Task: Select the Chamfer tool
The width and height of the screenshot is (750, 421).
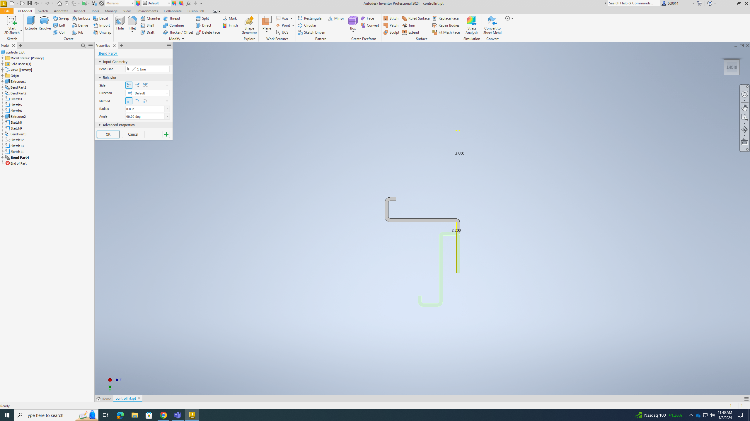Action: (150, 18)
